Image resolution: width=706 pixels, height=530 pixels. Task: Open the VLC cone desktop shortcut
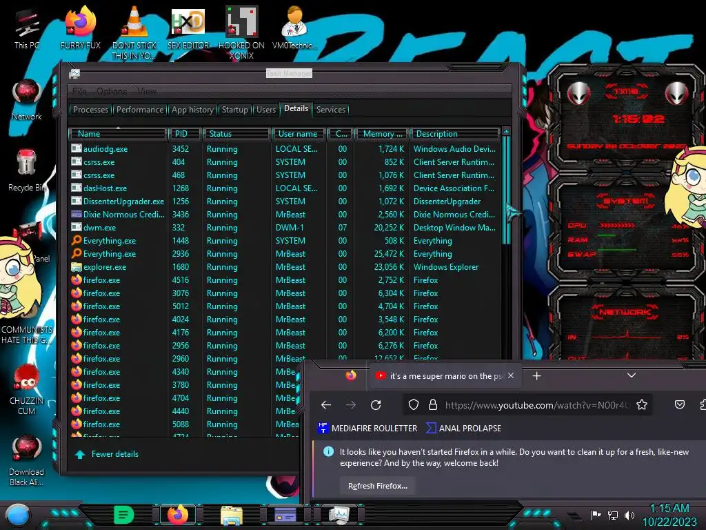tap(134, 32)
